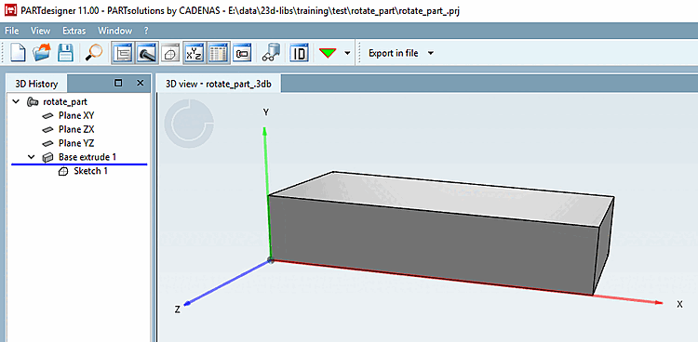This screenshot has height=342, width=698.
Task: Toggle the 3D view window icon with bolt
Action: pos(147,53)
